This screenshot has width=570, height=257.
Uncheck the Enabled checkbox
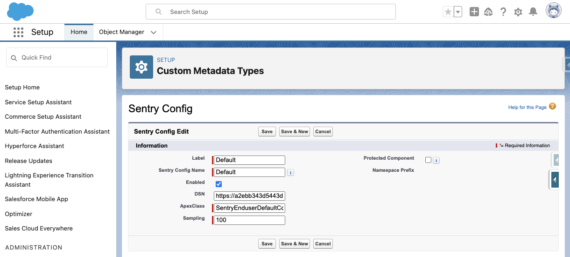(x=218, y=184)
